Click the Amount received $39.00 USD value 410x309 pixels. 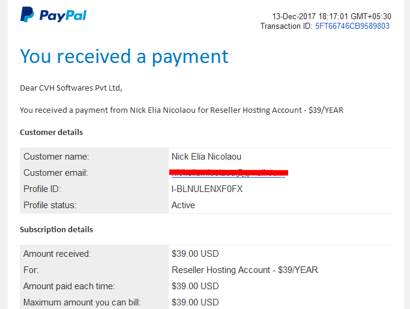coord(195,254)
